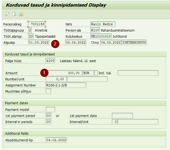The image size is (170, 150).
Task: Select the red circle marker 1
Action: tap(44, 73)
